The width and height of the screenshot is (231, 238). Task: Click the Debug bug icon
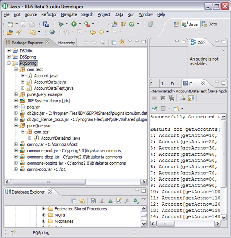coord(61,24)
